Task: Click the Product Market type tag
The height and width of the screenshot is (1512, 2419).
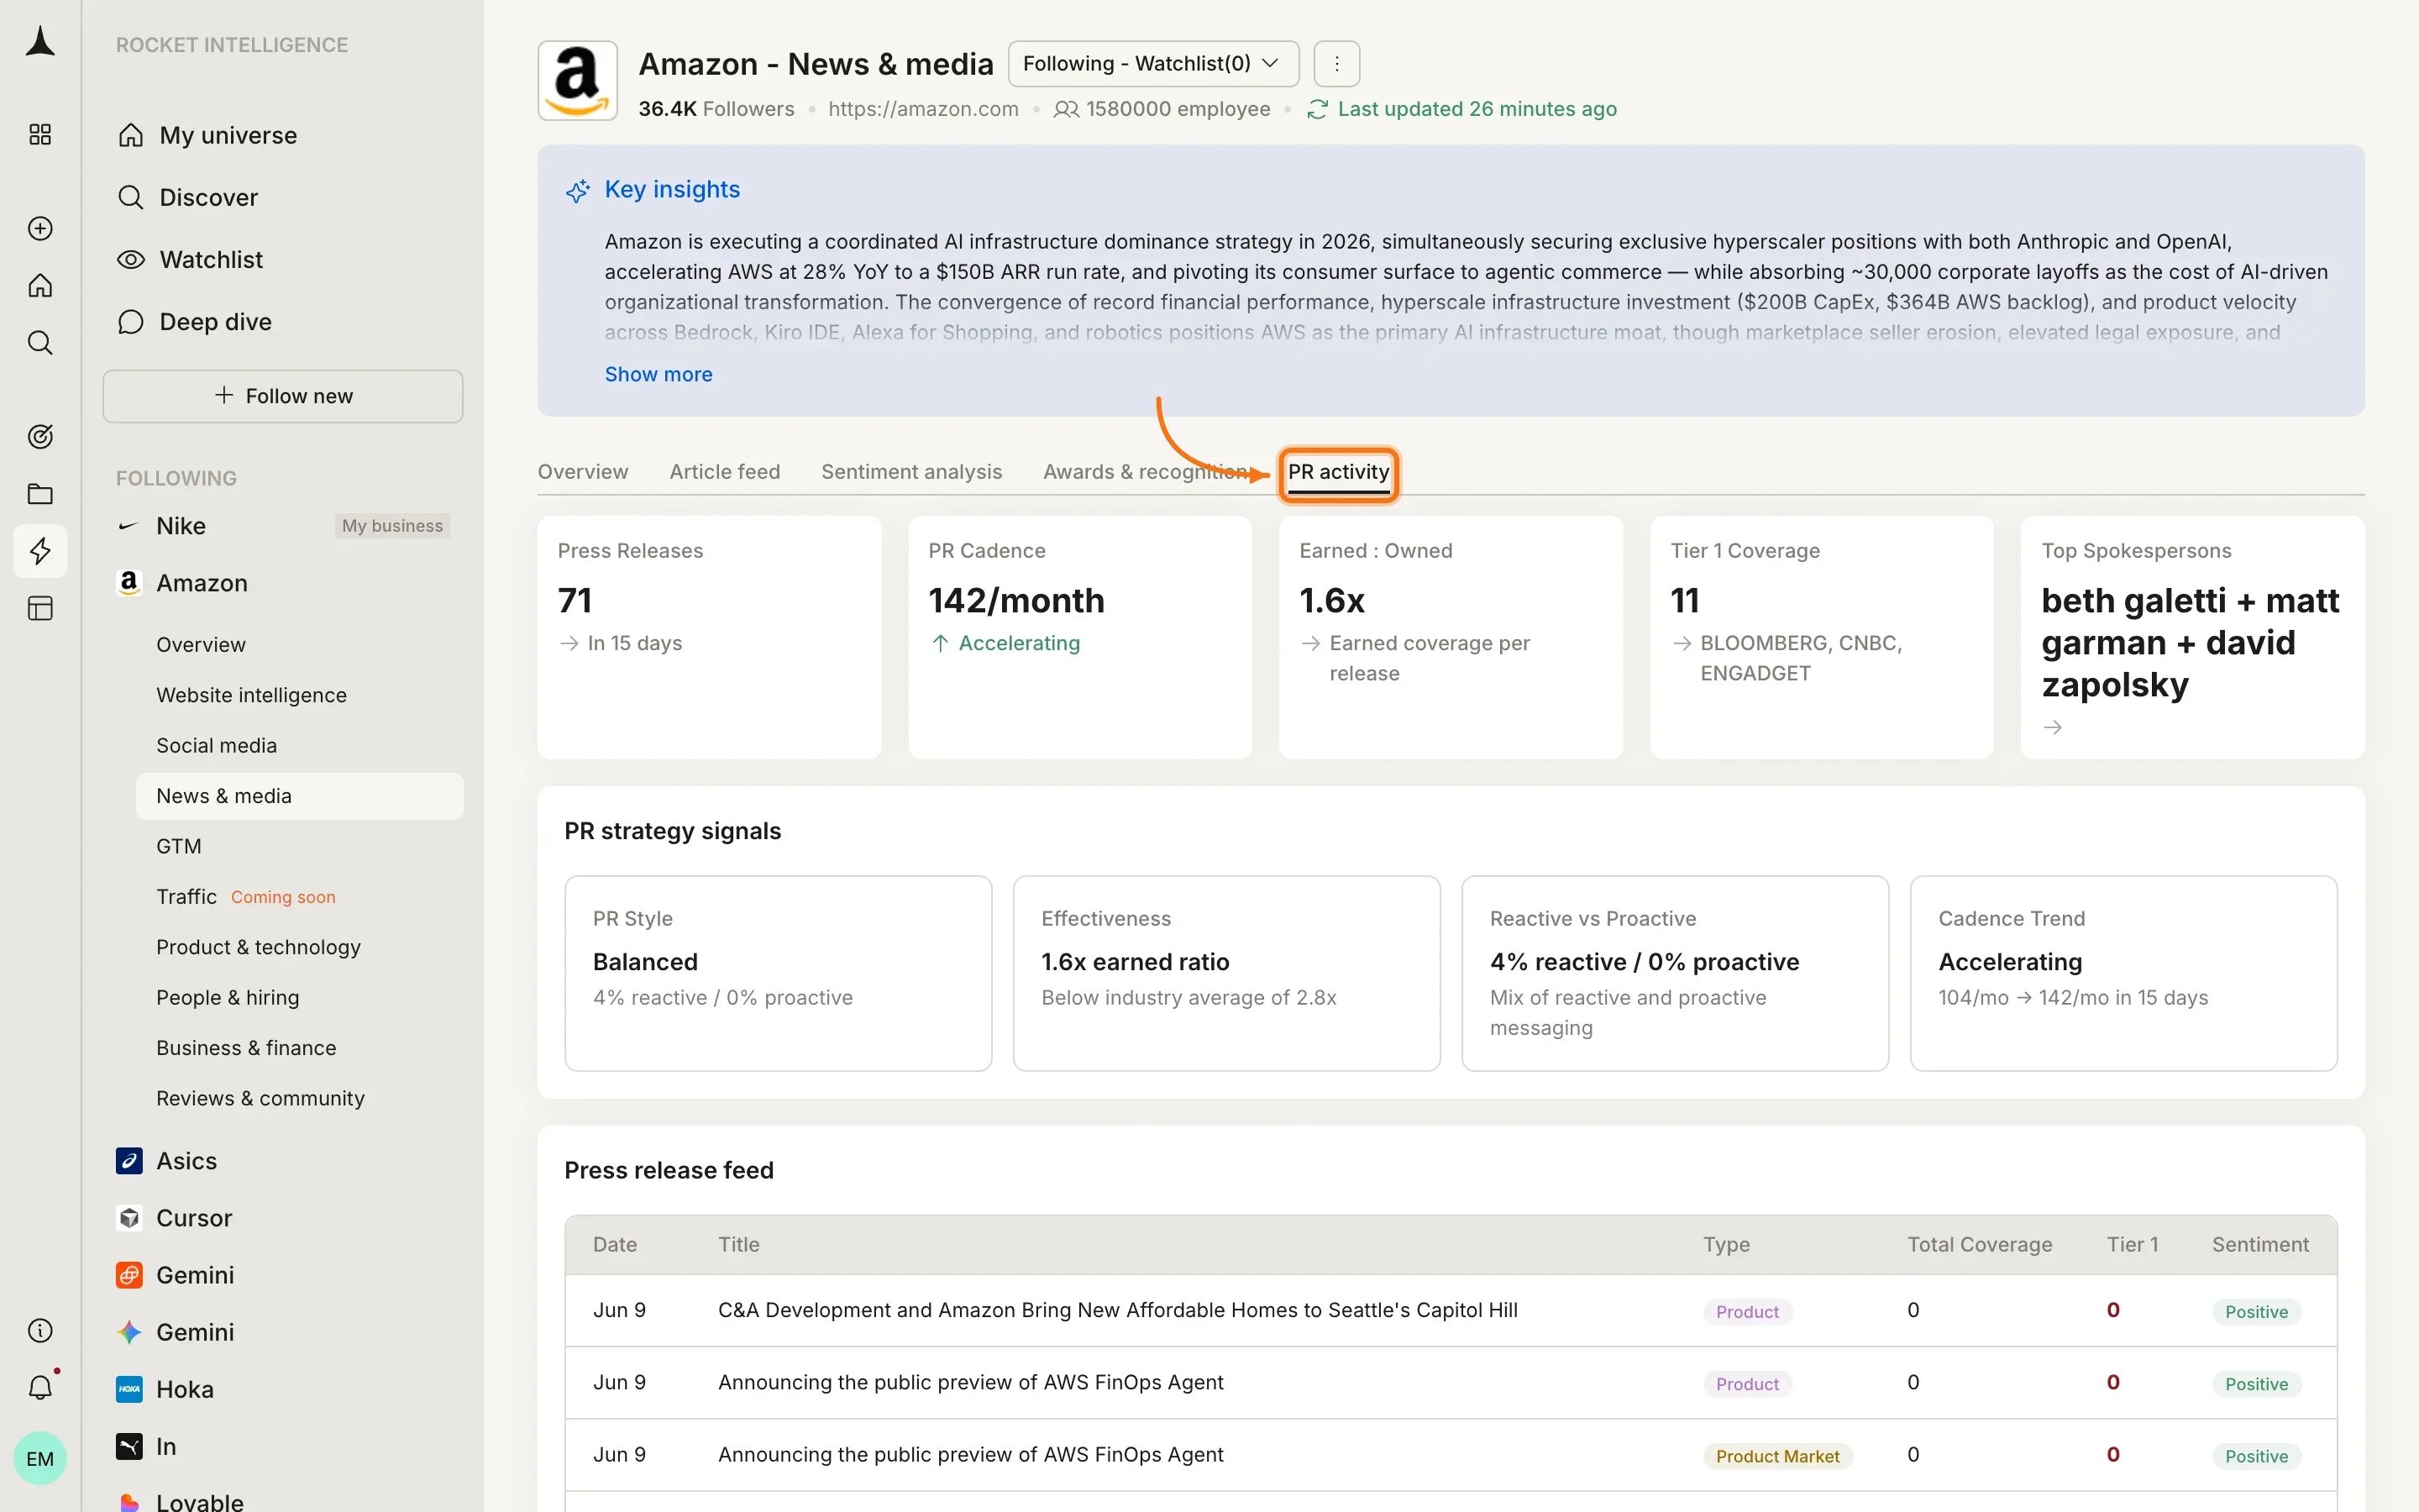Action: (x=1777, y=1456)
